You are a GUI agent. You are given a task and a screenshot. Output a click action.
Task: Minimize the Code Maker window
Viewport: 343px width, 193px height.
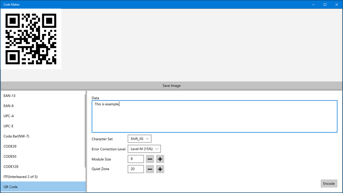[313, 4]
